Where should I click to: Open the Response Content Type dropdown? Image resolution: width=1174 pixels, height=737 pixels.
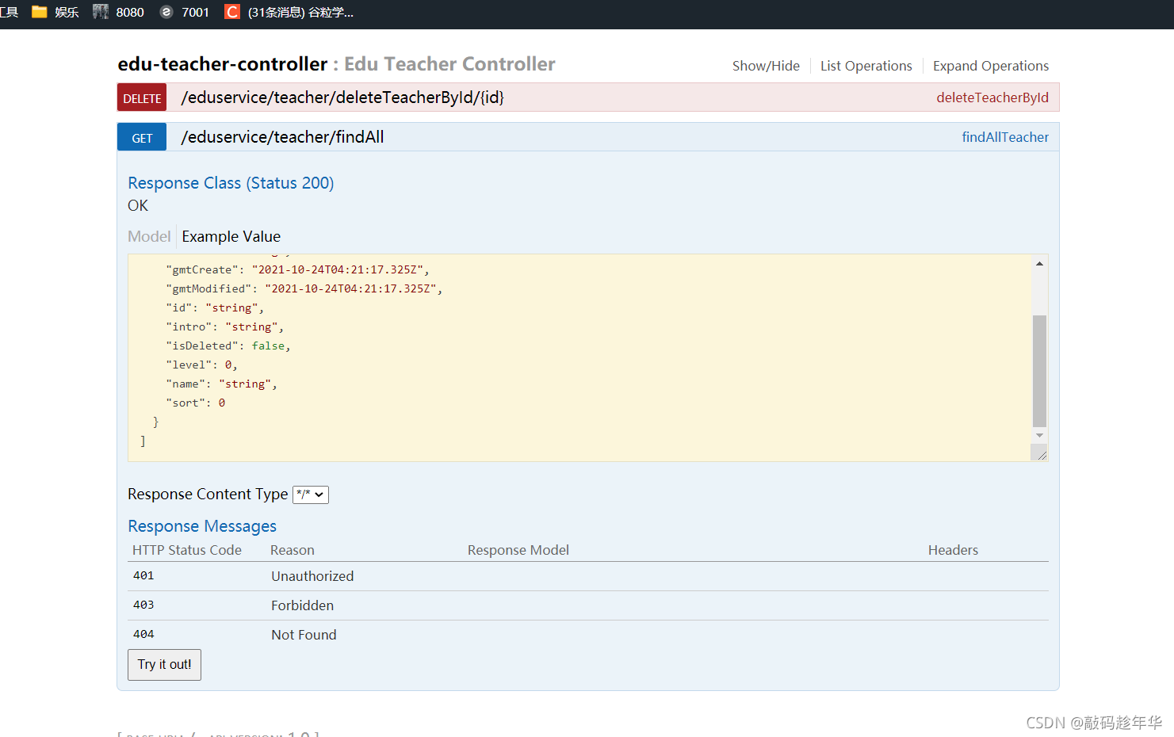[x=311, y=495]
